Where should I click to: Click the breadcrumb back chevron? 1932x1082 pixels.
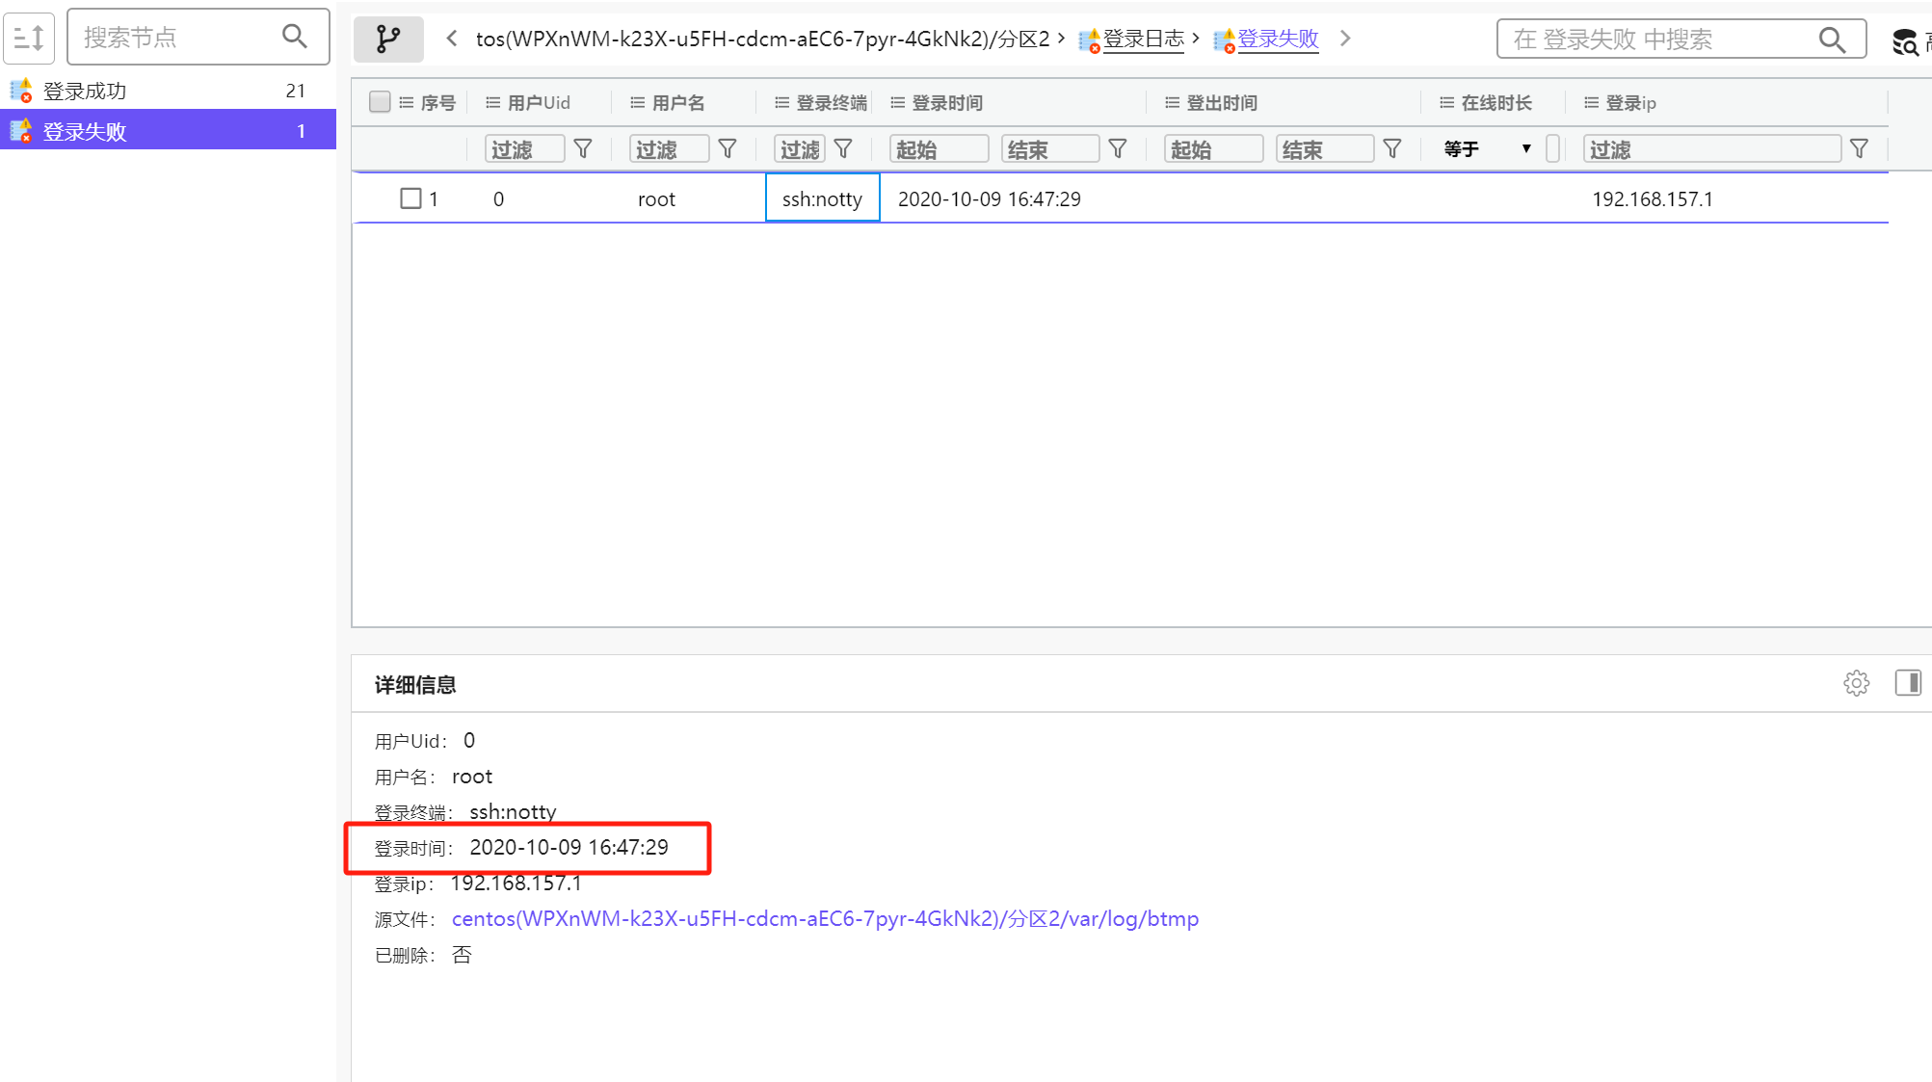452,39
